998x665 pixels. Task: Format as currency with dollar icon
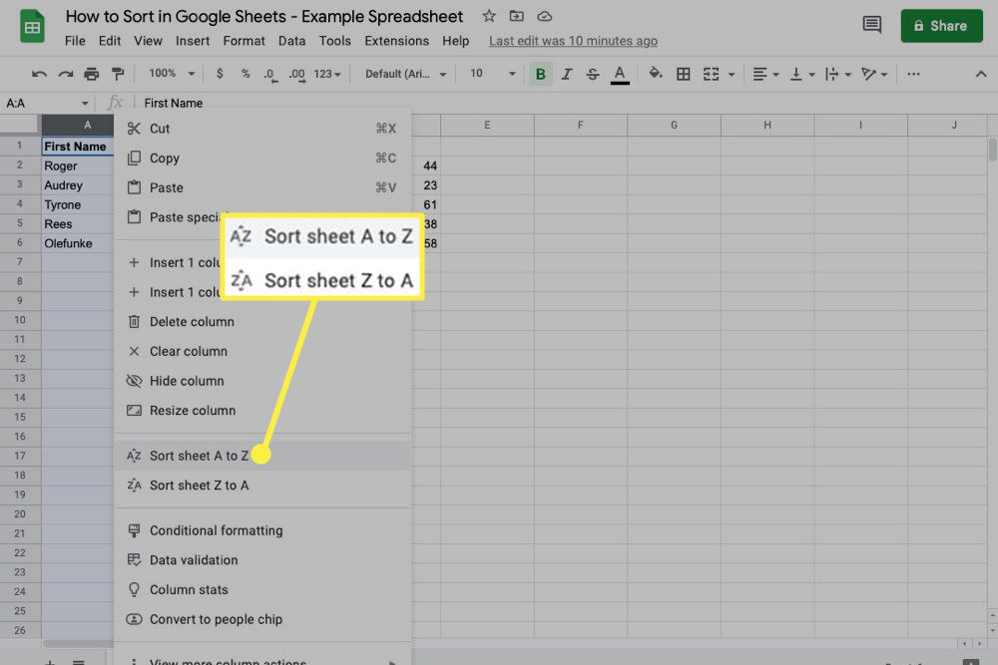(220, 74)
